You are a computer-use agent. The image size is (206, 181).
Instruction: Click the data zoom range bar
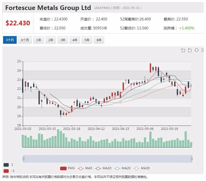click(x=107, y=159)
